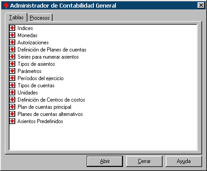Click the Abrir button

click(x=105, y=161)
